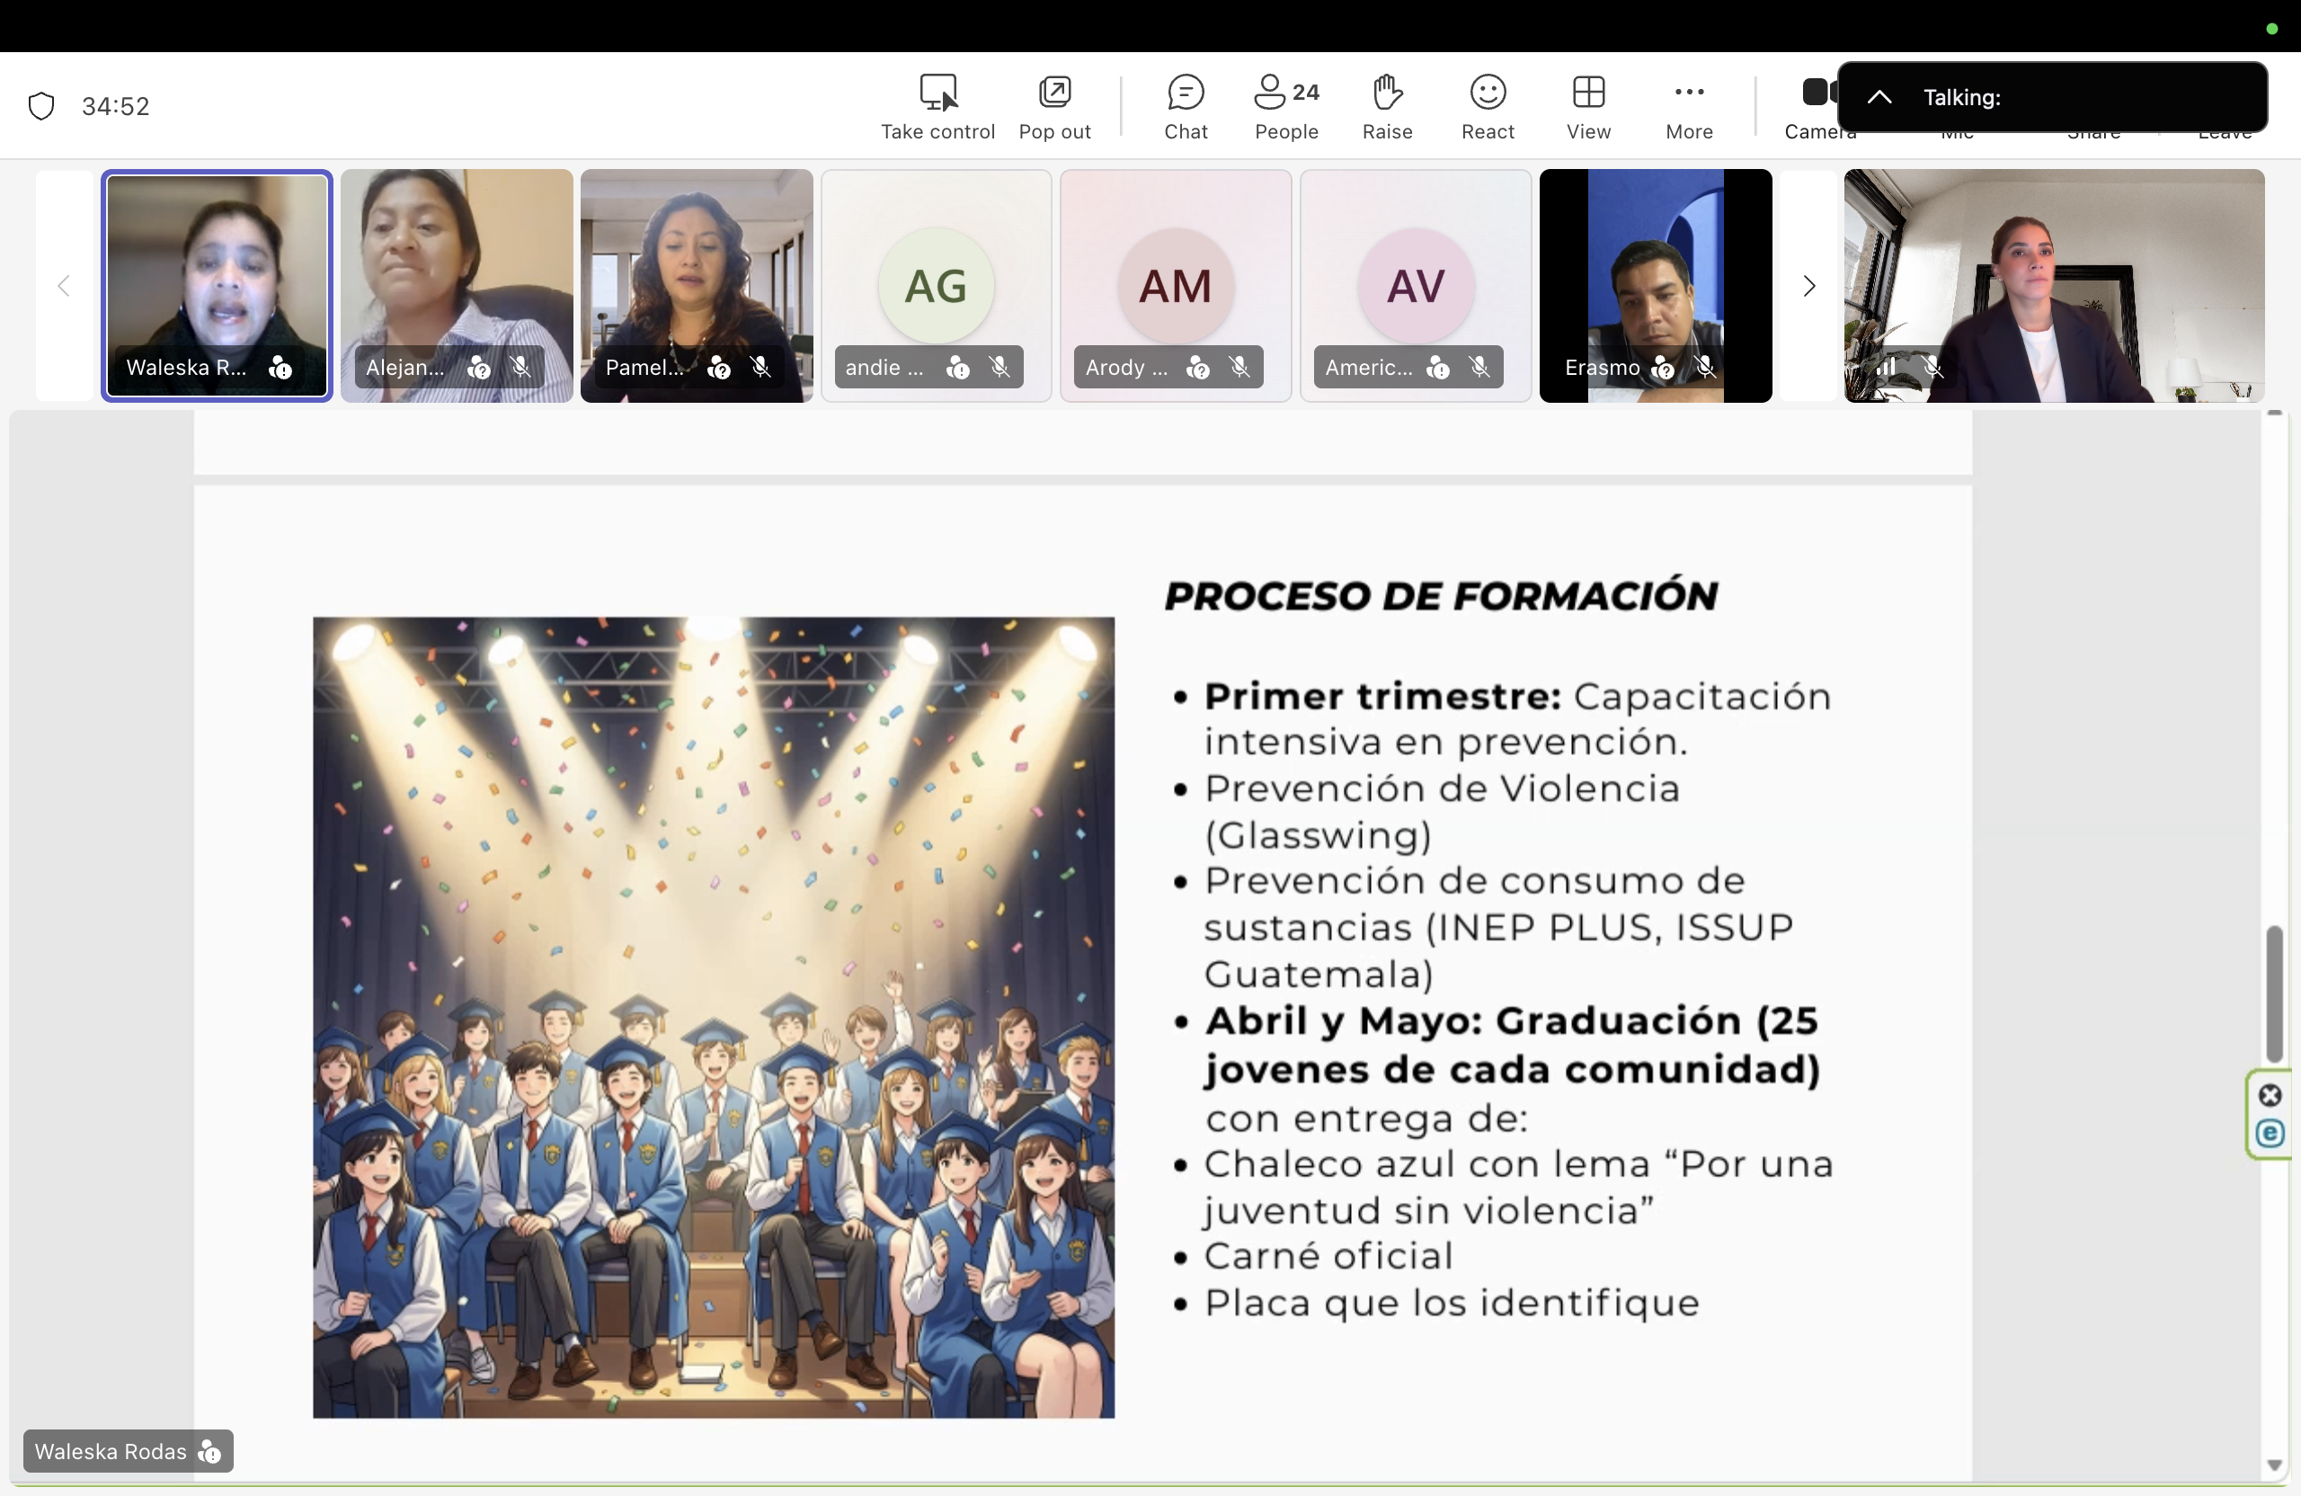Raise your hand in the meeting
The image size is (2301, 1496).
(x=1386, y=106)
